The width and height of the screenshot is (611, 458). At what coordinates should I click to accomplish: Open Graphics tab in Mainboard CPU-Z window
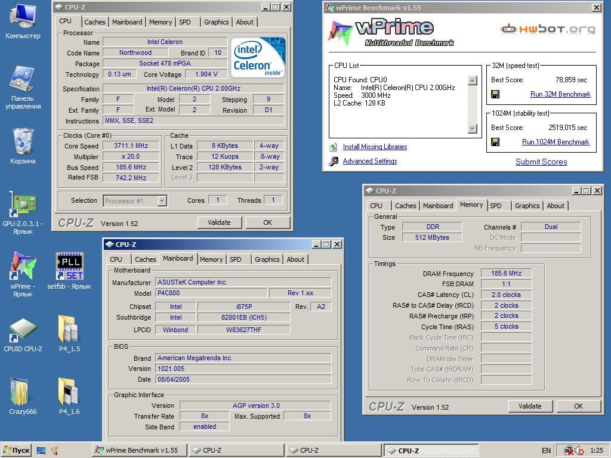(267, 259)
